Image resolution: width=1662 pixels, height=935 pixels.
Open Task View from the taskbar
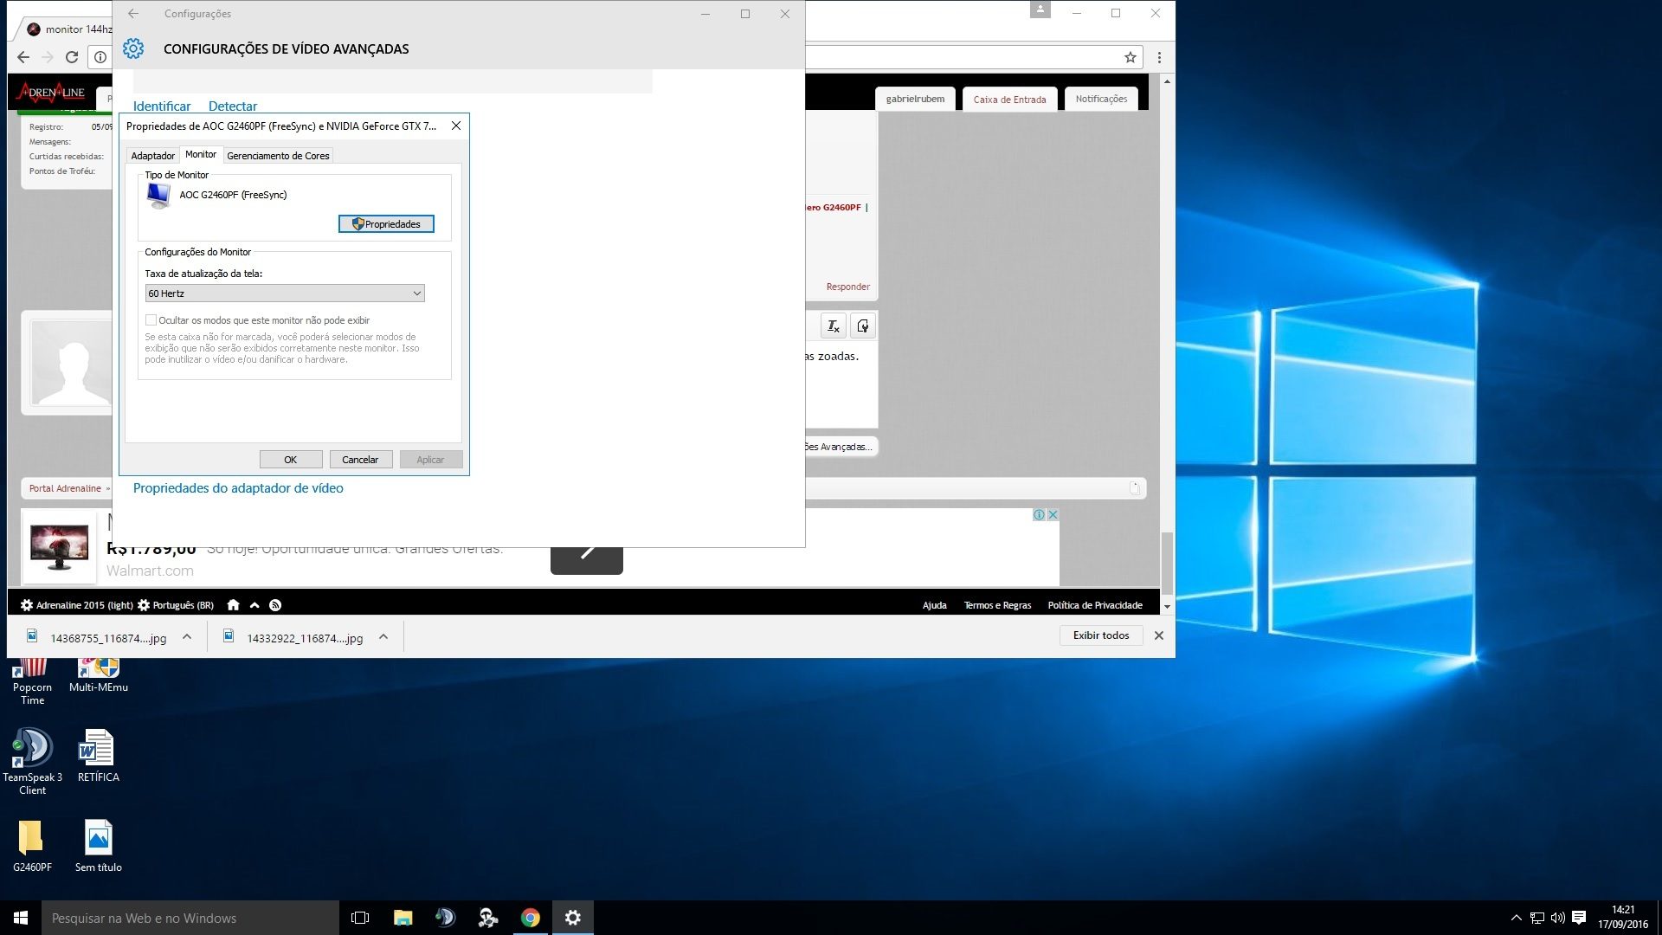[360, 918]
